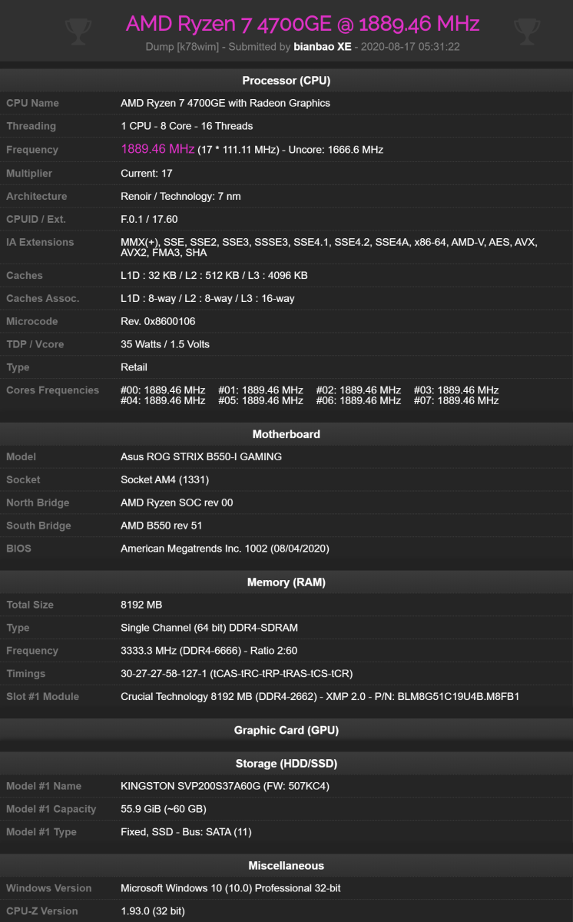The width and height of the screenshot is (573, 922).
Task: Select the Miscellaneous section header
Action: pyautogui.click(x=286, y=866)
